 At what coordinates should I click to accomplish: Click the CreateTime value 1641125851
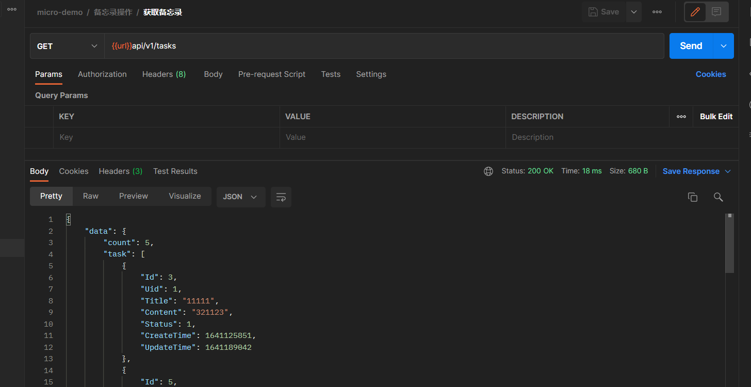(228, 336)
